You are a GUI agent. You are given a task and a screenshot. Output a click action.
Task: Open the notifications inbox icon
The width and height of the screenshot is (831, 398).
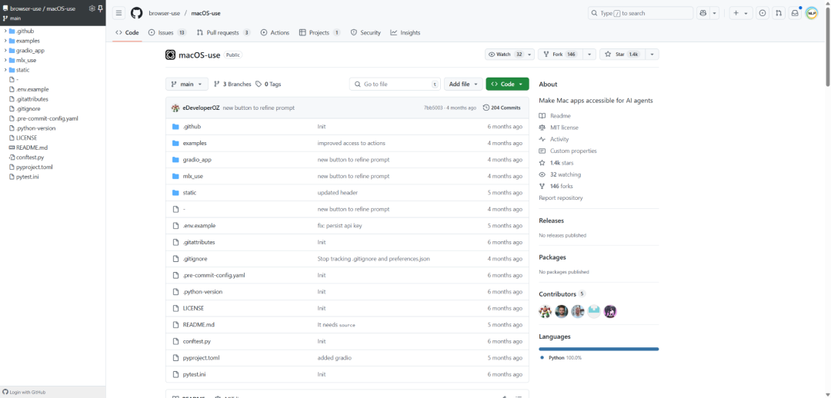tap(794, 13)
